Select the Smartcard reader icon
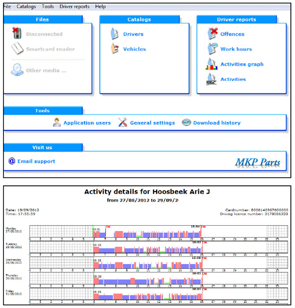295x308 pixels. pyautogui.click(x=17, y=48)
